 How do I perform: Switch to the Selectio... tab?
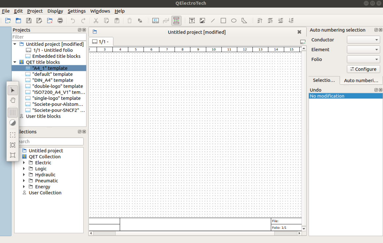(x=324, y=80)
